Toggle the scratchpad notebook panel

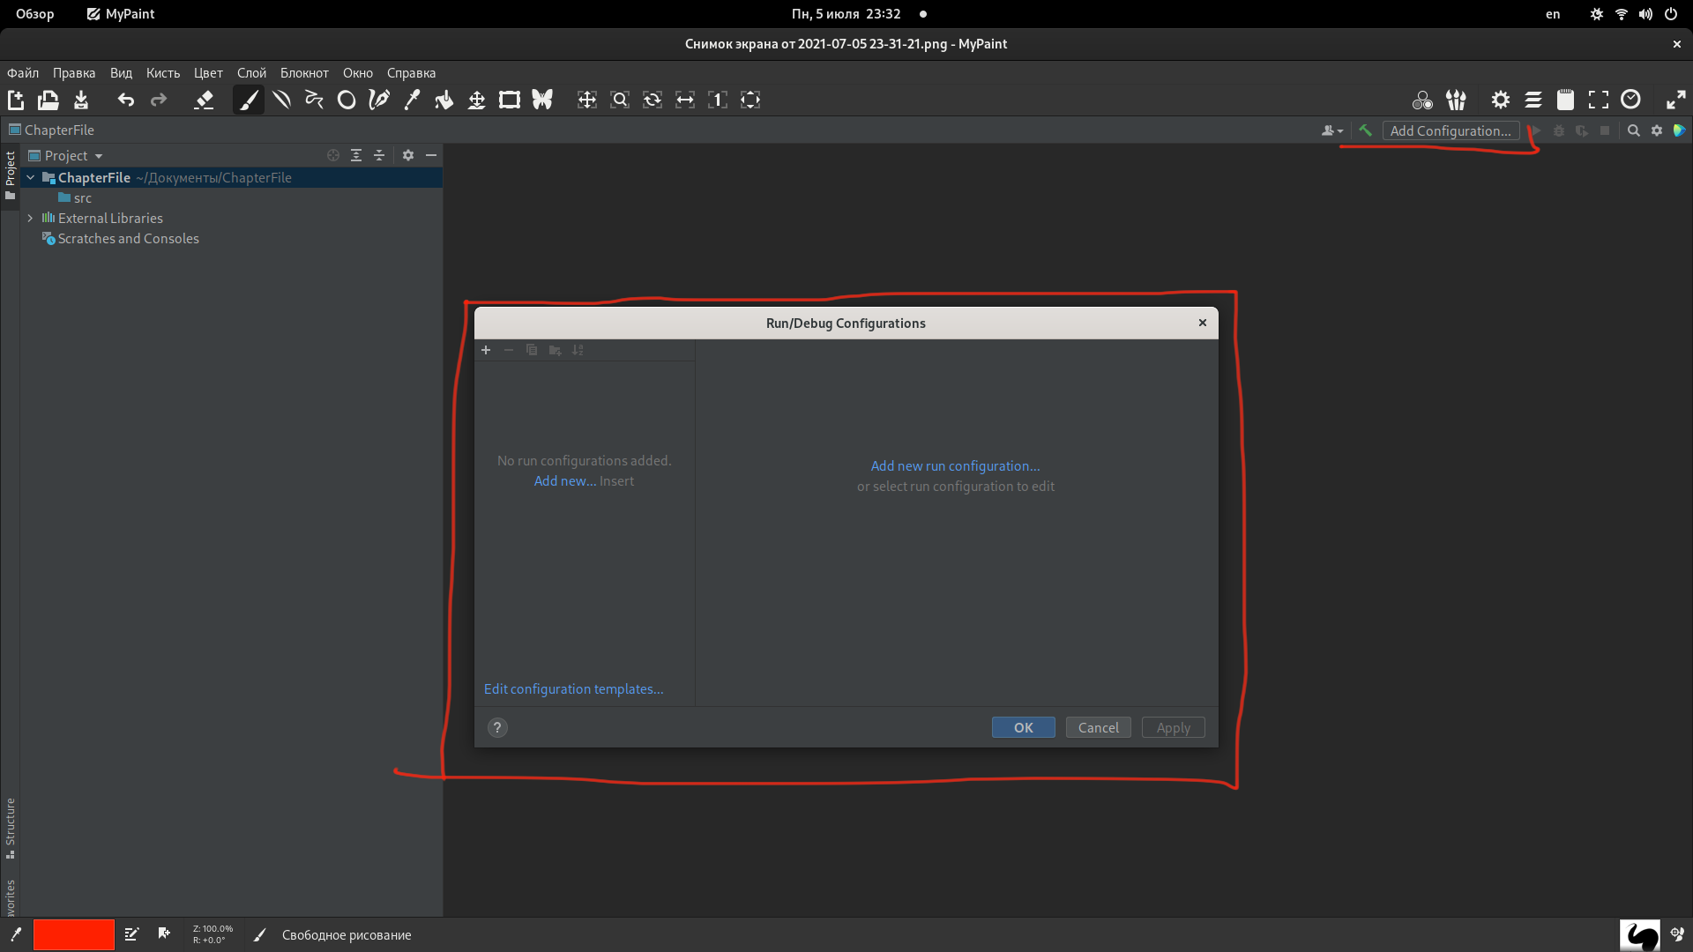tap(1566, 100)
